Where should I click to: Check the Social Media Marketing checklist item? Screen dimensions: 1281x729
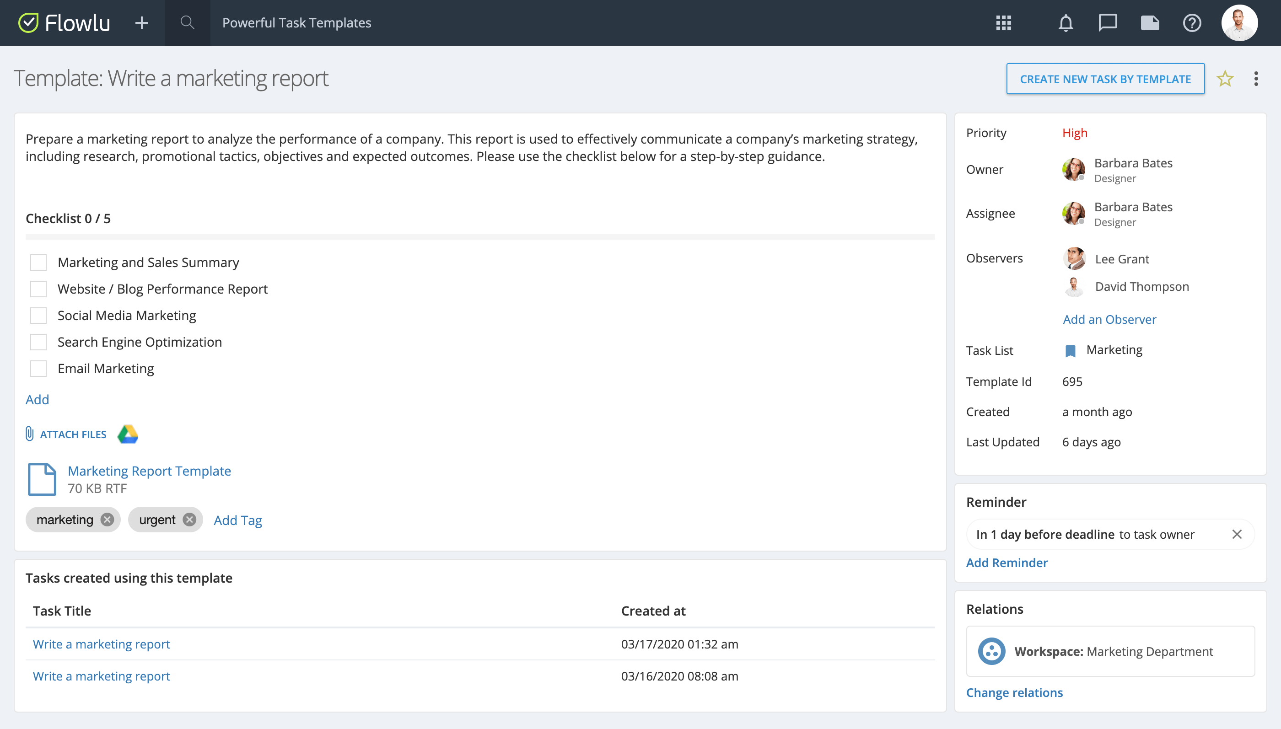(x=38, y=316)
